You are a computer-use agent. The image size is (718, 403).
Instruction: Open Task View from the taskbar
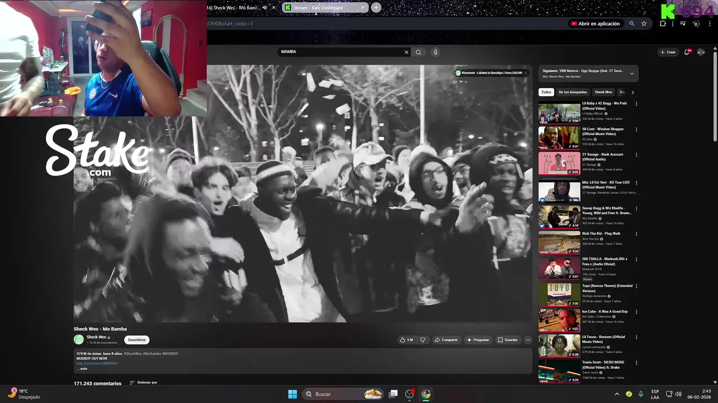393,394
